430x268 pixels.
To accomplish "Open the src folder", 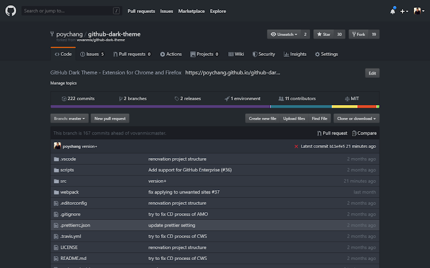I will [63, 181].
